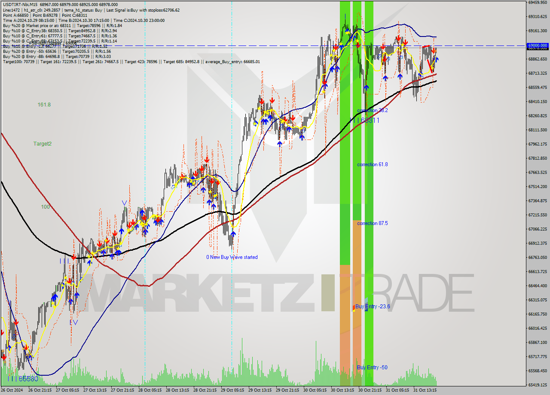Click the 'Buy Entry -50' label

[372, 368]
